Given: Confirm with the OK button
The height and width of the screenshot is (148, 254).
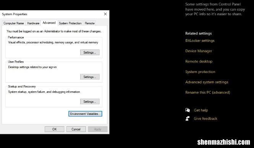Looking at the screenshot, I should [x=54, y=129].
